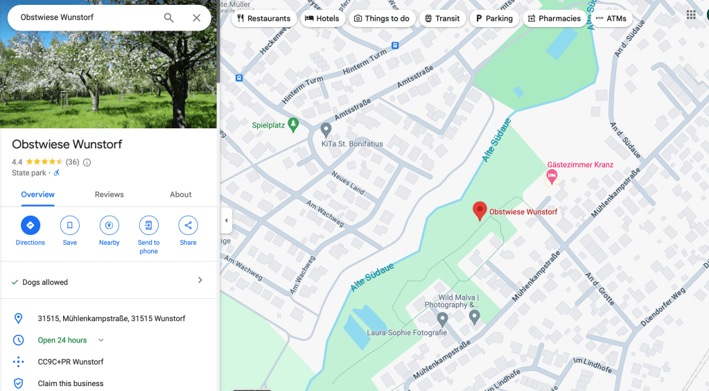Expand Dogs allowed details chevron
The height and width of the screenshot is (391, 709).
point(200,280)
